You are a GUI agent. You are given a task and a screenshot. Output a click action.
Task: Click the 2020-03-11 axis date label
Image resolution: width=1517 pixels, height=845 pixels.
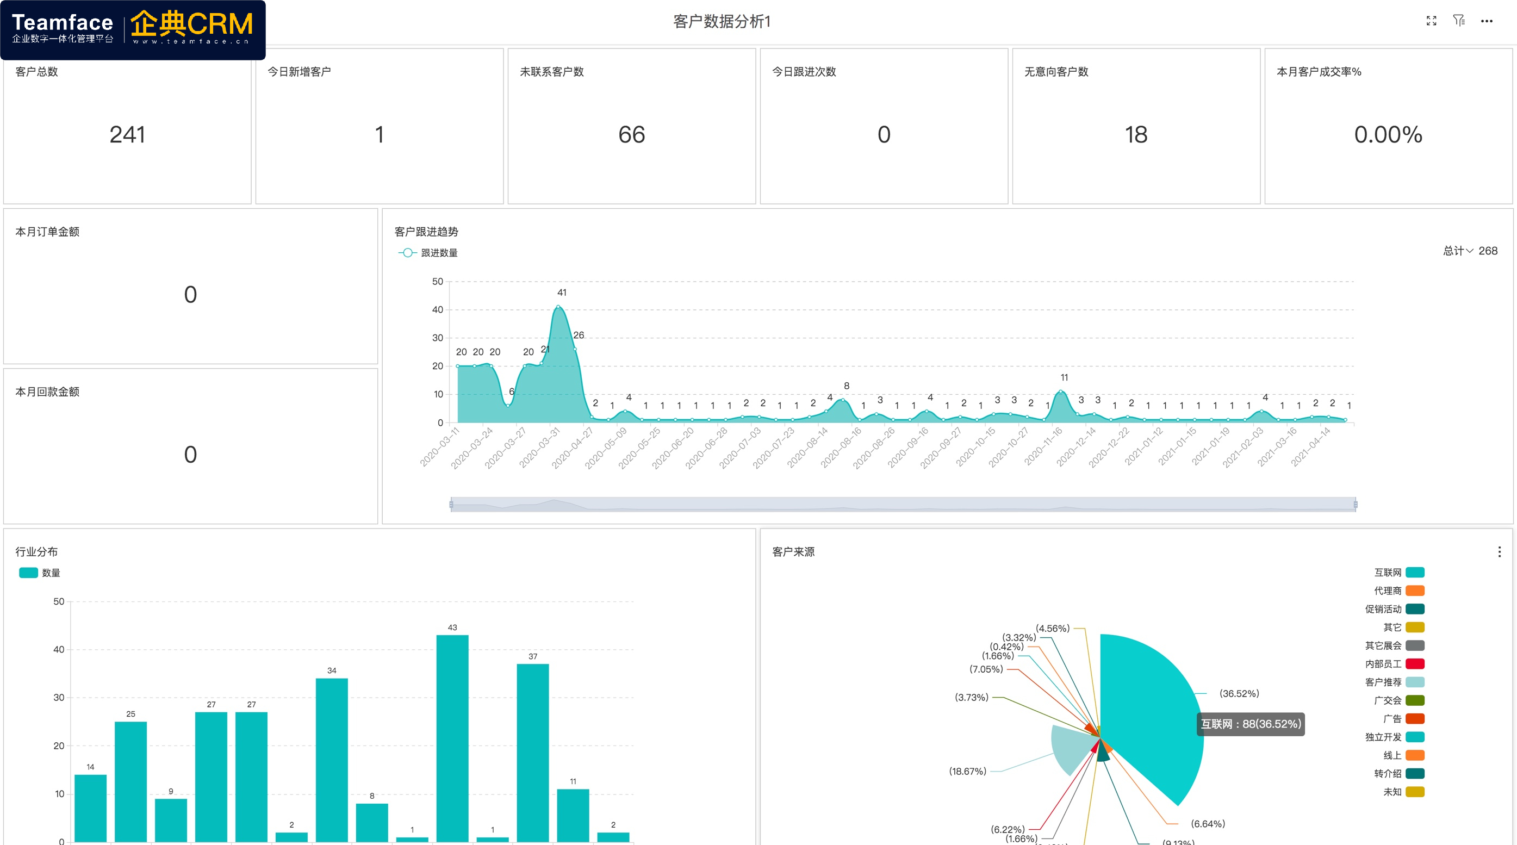(x=439, y=447)
